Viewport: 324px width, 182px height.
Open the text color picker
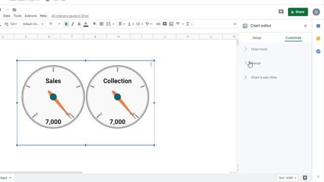pos(86,24)
